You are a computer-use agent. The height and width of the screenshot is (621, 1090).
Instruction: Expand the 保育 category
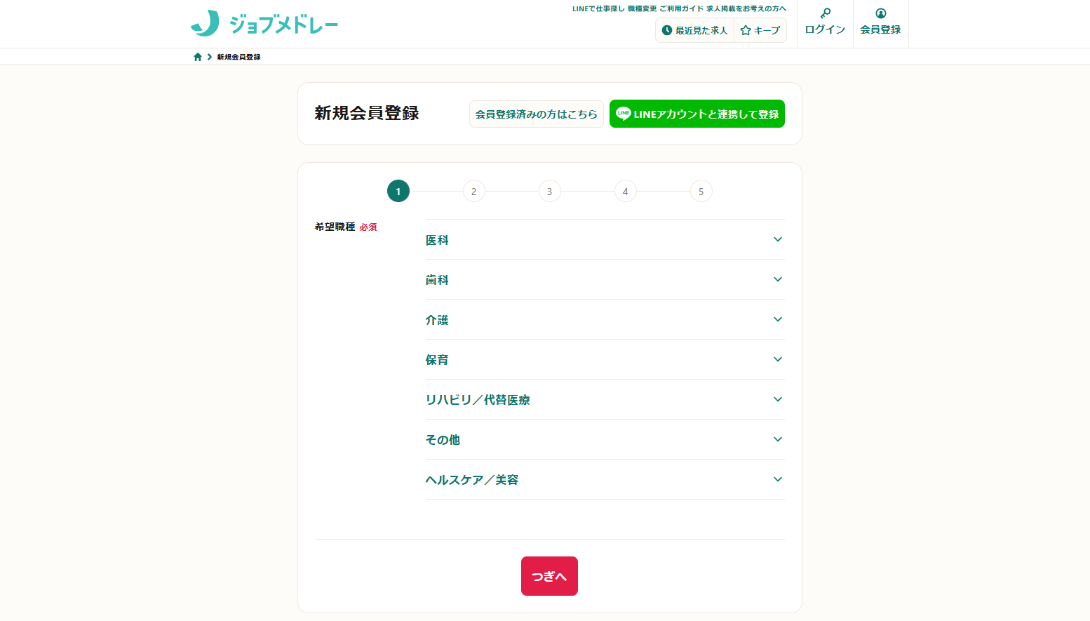(777, 359)
